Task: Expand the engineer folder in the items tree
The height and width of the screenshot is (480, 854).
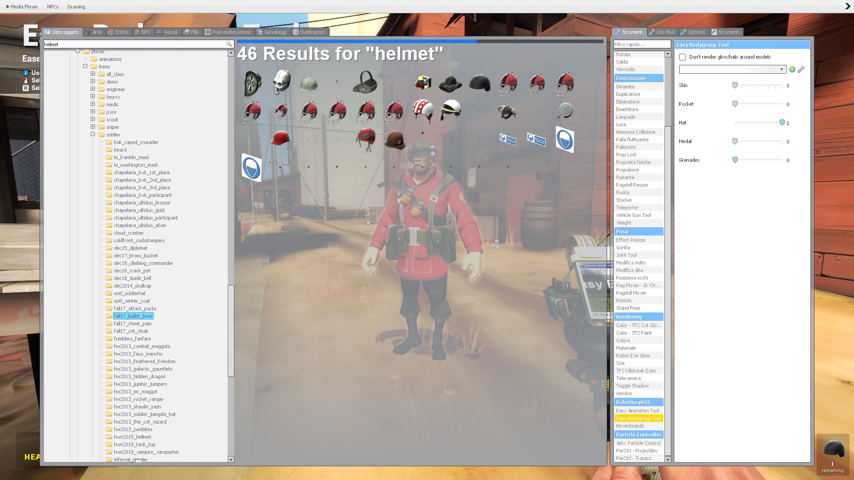Action: [x=93, y=89]
